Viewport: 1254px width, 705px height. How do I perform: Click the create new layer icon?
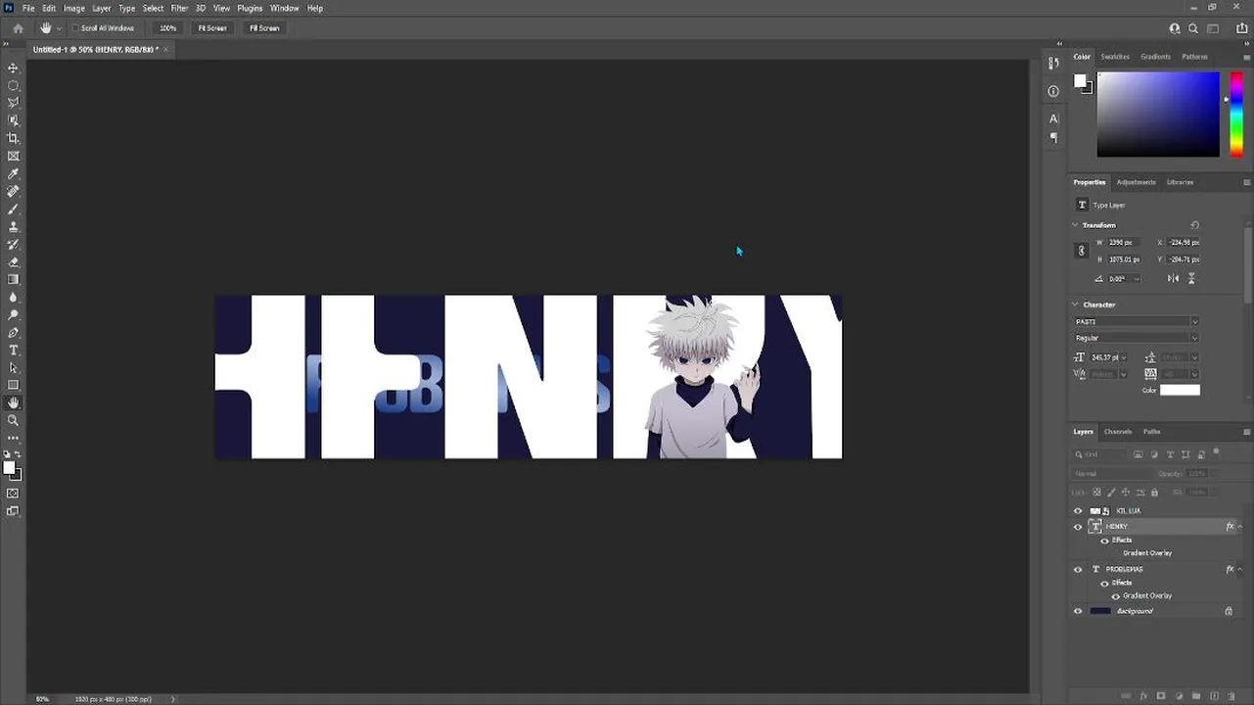[x=1213, y=696]
